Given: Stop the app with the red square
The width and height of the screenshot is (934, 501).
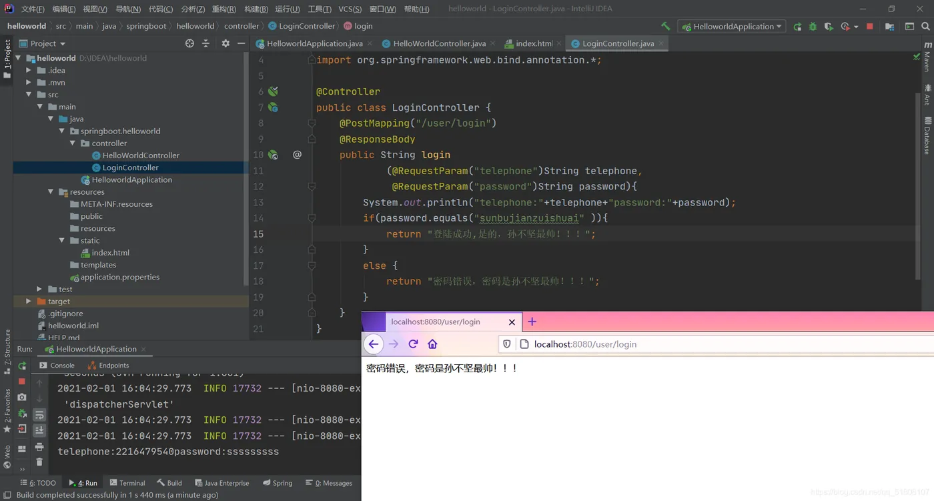Looking at the screenshot, I should pyautogui.click(x=869, y=27).
